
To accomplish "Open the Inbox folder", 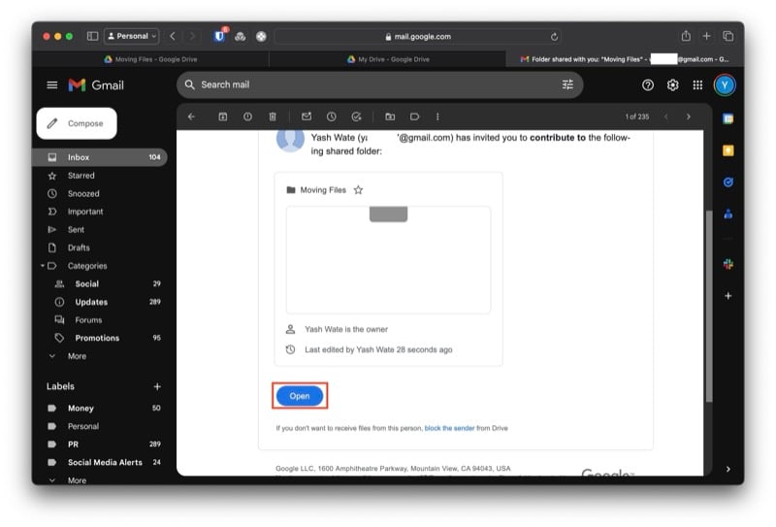I will pyautogui.click(x=101, y=157).
